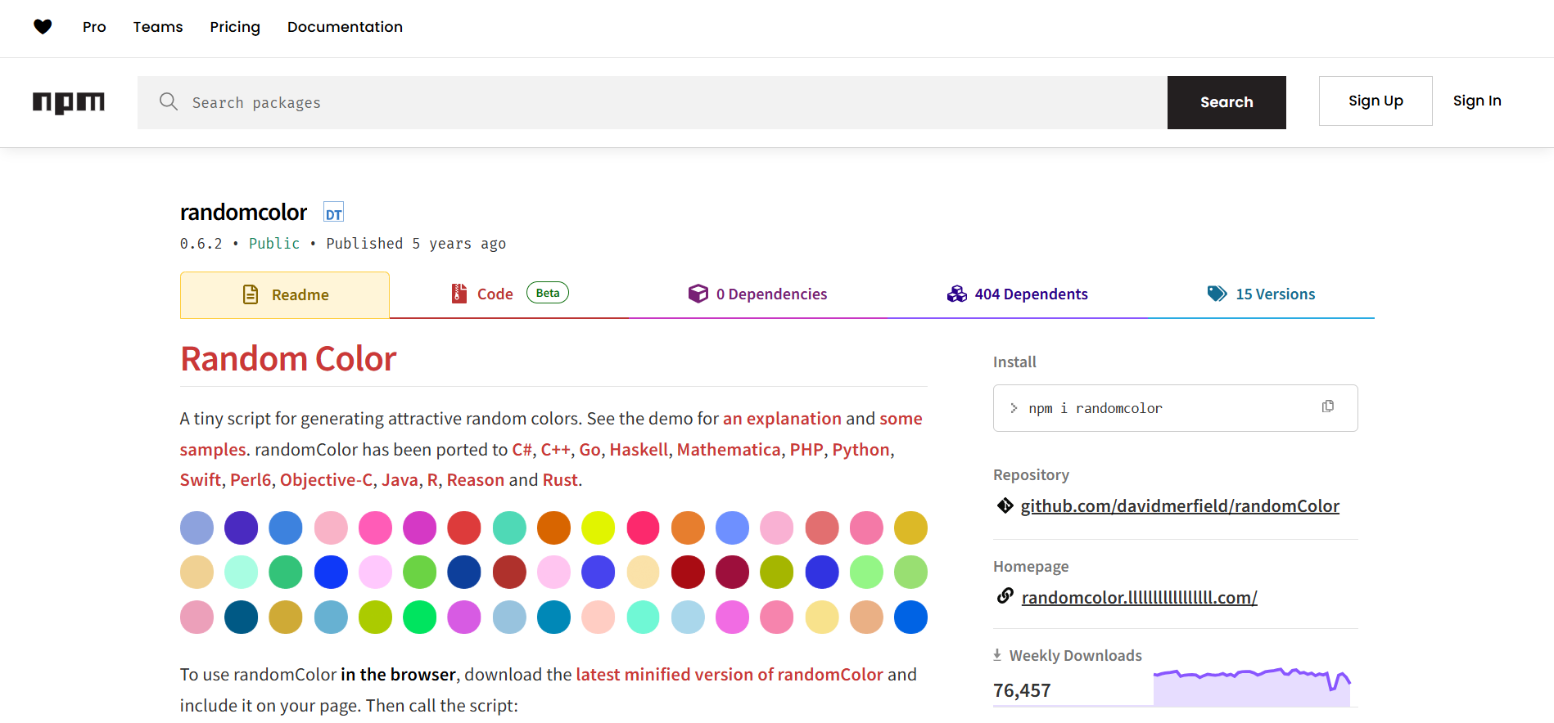1554x723 pixels.
Task: Click the Code zip file icon
Action: click(459, 294)
